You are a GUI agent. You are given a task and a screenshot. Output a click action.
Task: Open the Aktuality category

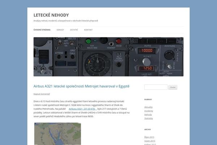point(148,107)
